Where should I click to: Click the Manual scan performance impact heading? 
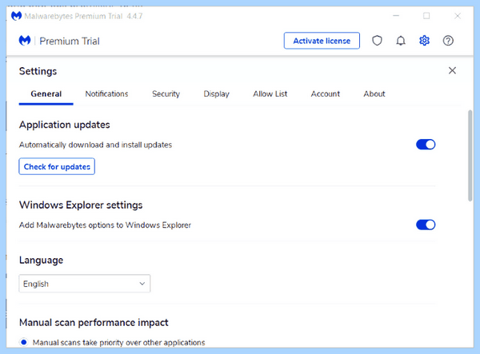94,323
